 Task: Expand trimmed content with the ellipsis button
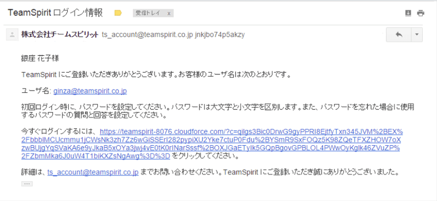click(27, 184)
